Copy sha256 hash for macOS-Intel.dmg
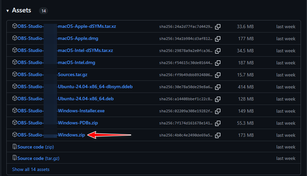 (218, 63)
